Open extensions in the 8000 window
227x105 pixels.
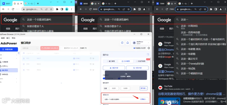tap(134, 9)
